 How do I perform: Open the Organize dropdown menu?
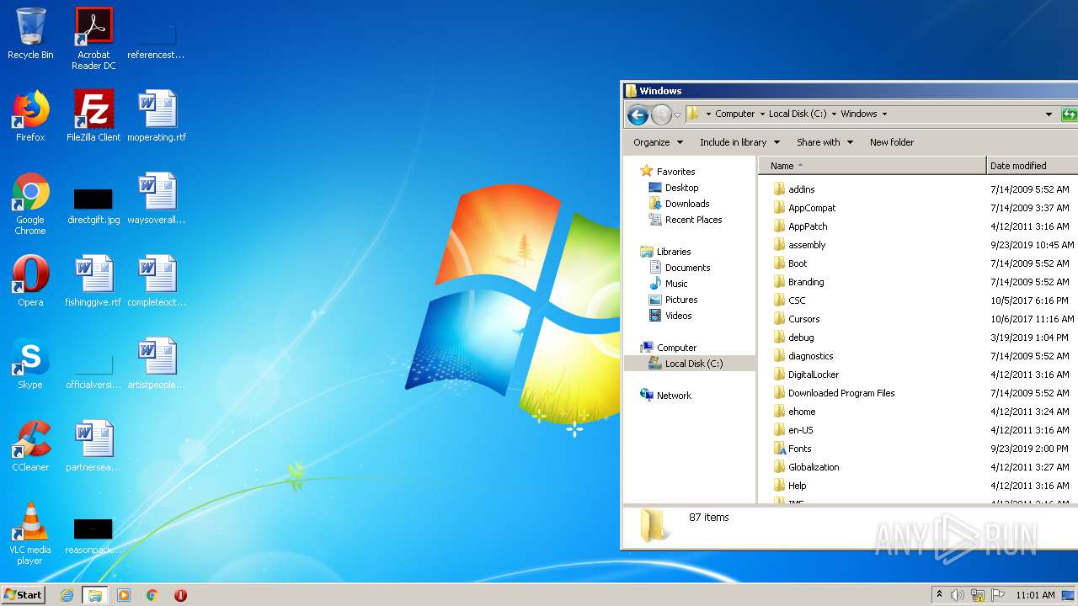click(x=658, y=142)
